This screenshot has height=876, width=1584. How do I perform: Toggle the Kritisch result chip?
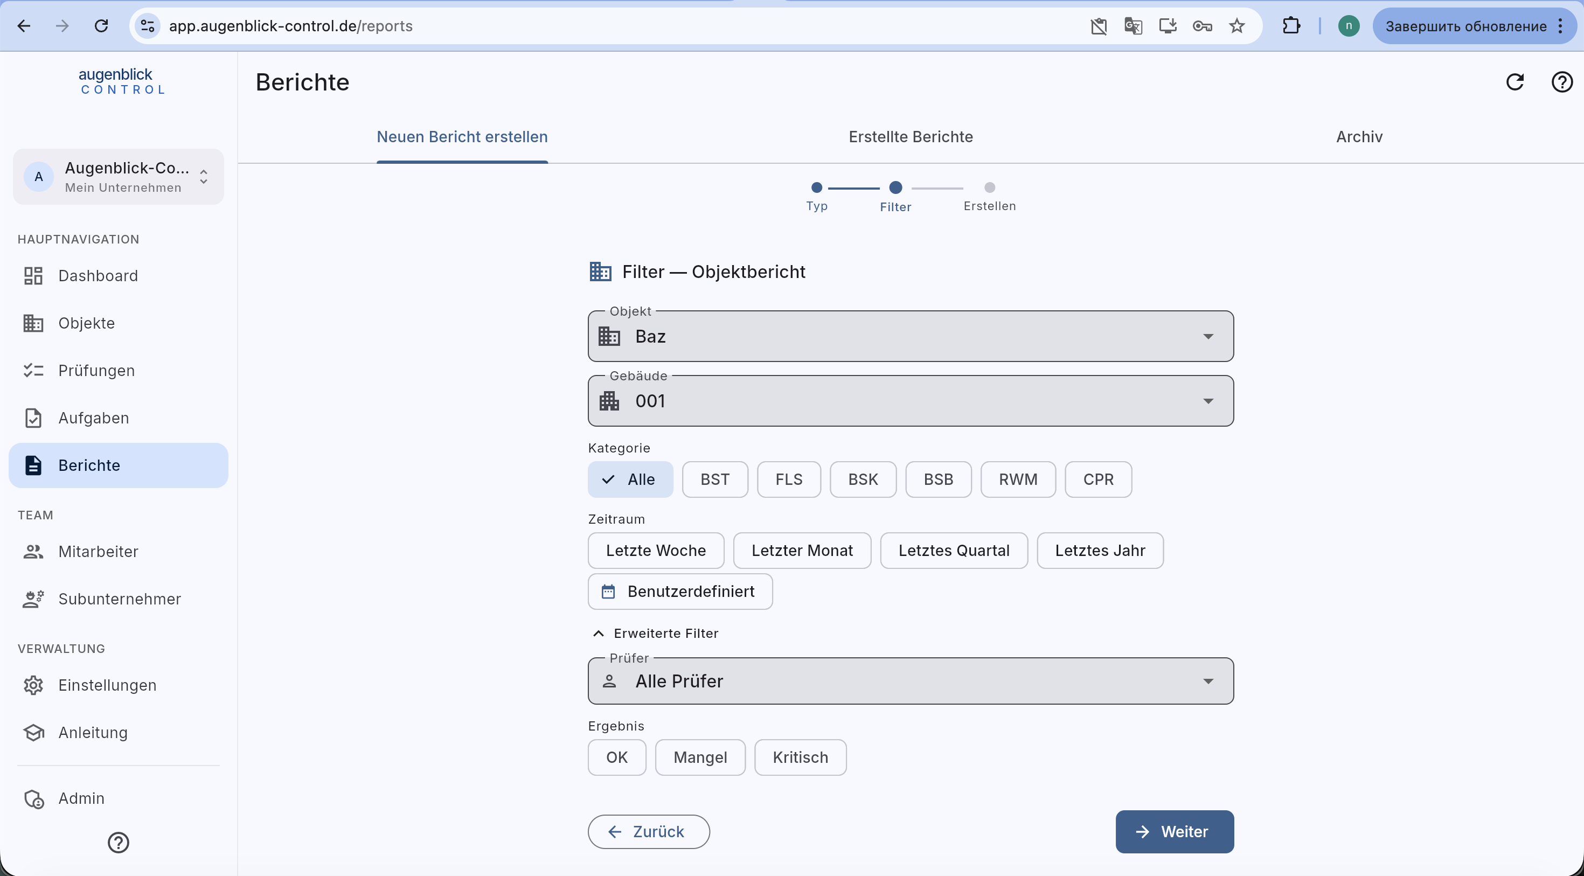point(800,757)
